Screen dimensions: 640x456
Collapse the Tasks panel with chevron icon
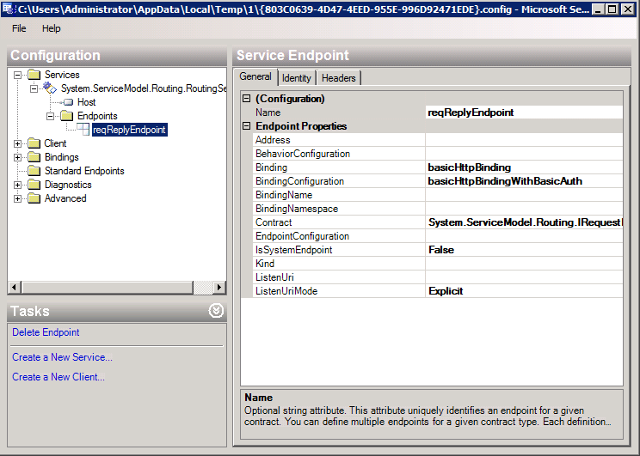[x=216, y=311]
